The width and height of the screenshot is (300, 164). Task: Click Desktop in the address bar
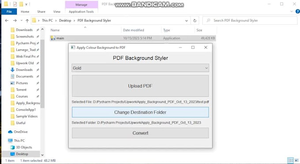[65, 20]
